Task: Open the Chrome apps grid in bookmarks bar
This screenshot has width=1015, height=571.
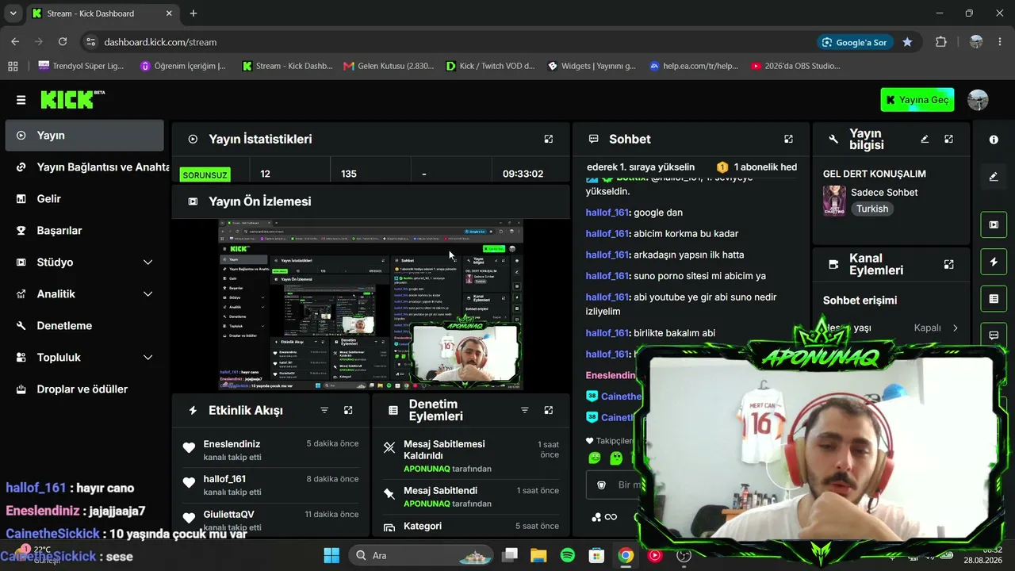Action: (13, 67)
